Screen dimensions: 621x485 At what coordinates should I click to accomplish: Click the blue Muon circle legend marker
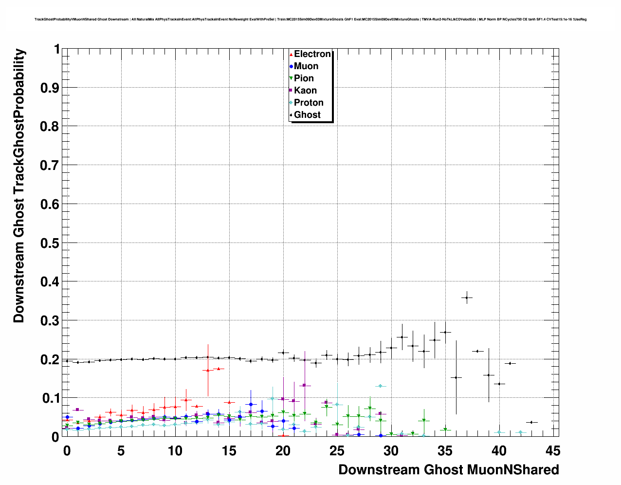[291, 67]
